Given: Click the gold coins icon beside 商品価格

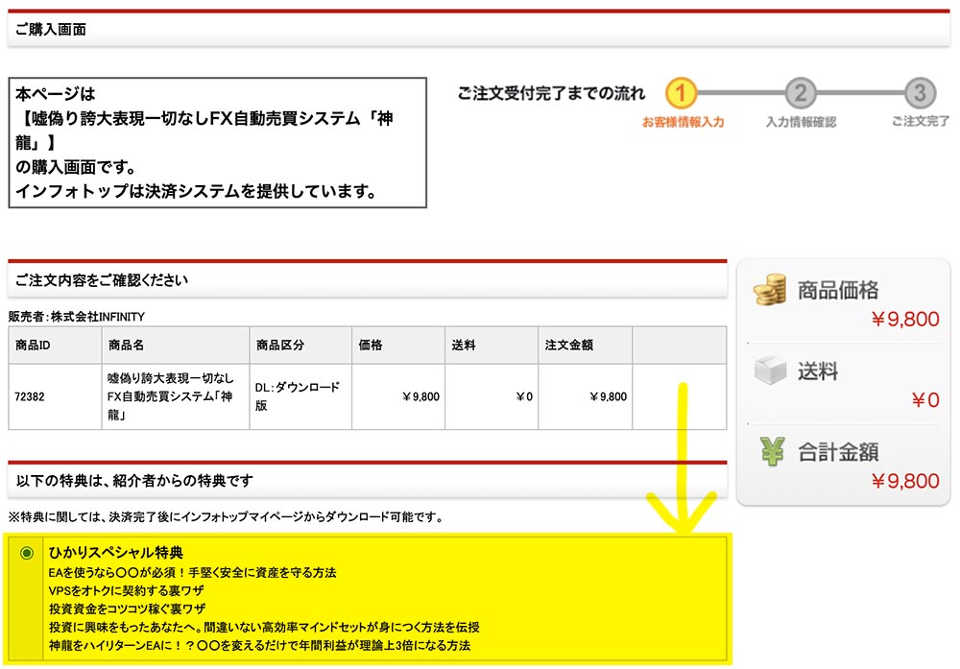Looking at the screenshot, I should 770,290.
